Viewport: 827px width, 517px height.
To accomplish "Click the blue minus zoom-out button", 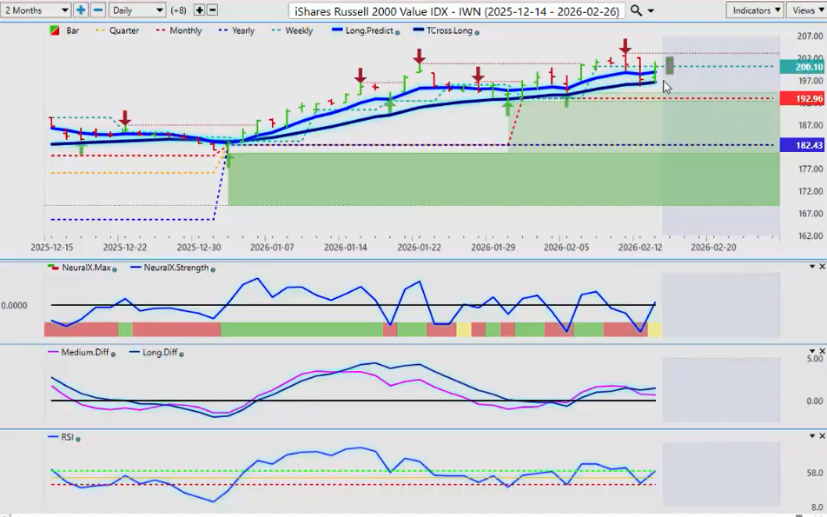I will point(98,10).
